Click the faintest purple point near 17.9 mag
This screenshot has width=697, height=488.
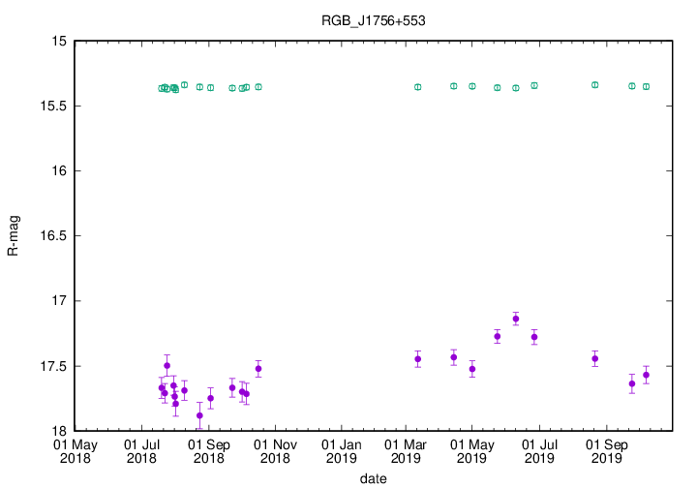click(x=199, y=415)
